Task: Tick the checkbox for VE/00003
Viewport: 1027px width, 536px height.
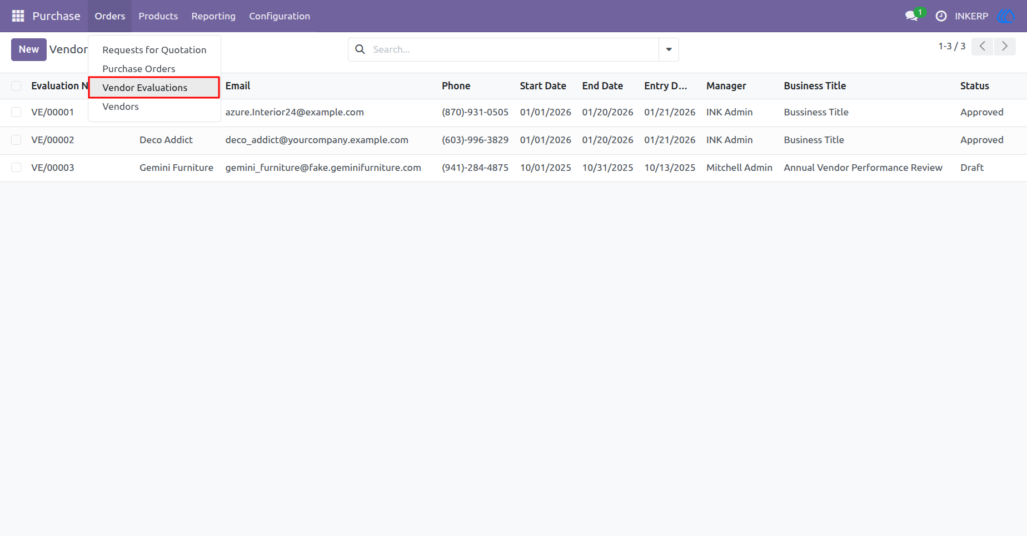Action: coord(16,168)
